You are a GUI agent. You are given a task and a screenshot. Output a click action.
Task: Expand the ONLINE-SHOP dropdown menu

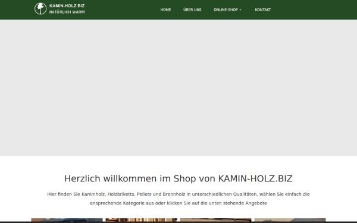coord(227,10)
